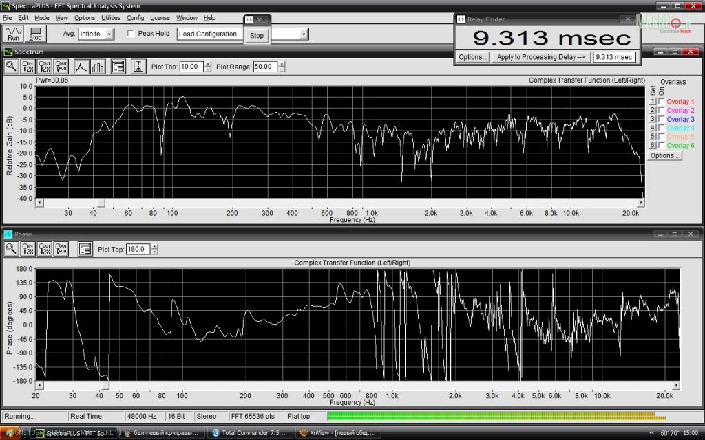Image resolution: width=705 pixels, height=440 pixels.
Task: Click the Set 6 overlay button
Action: tap(653, 146)
